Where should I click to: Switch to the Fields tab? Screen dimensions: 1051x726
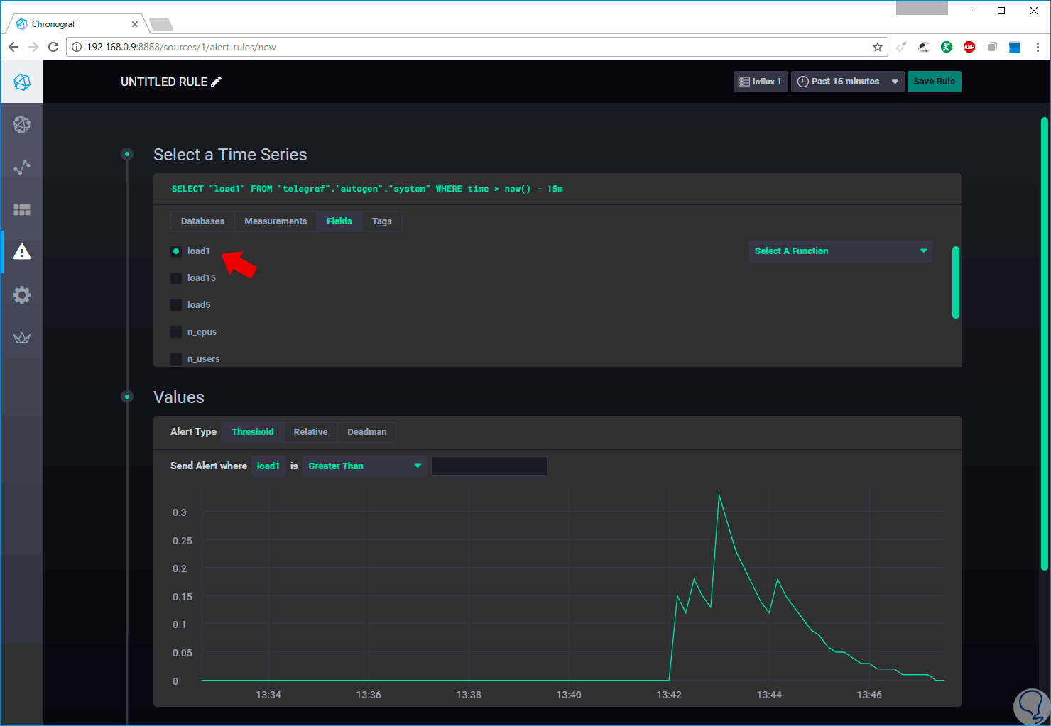coord(339,221)
